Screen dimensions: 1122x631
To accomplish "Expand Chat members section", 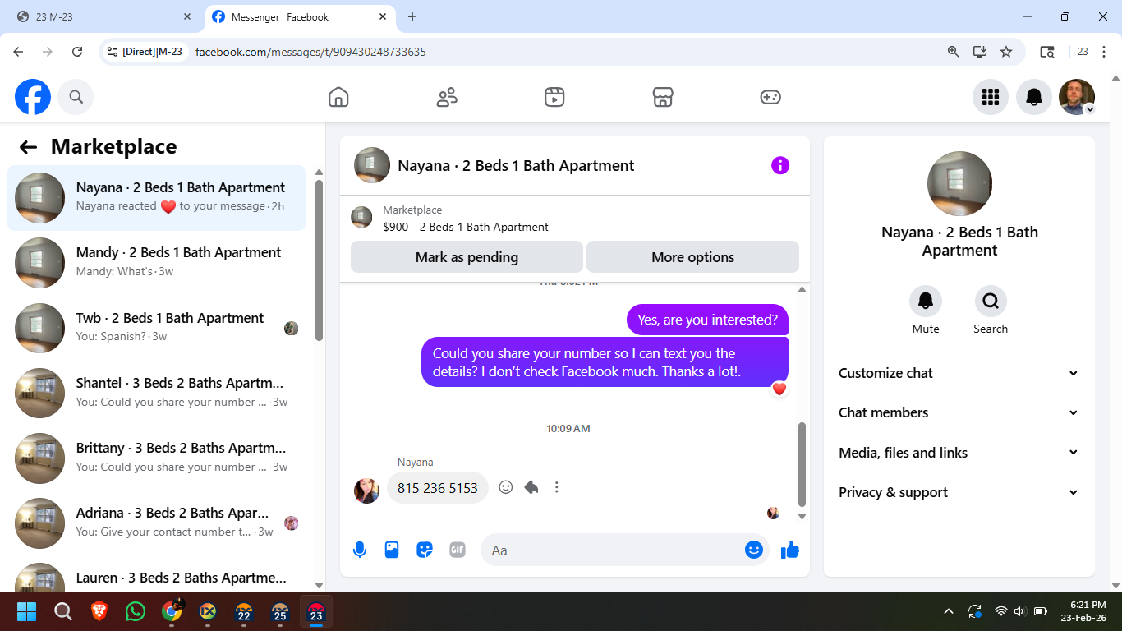I will tap(959, 412).
